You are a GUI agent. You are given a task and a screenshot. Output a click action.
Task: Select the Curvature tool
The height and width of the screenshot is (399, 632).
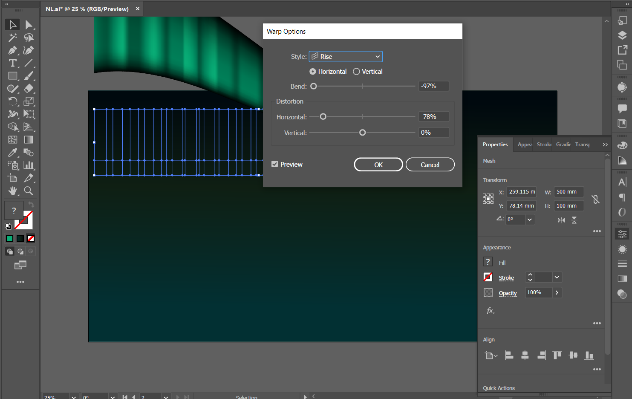(29, 50)
